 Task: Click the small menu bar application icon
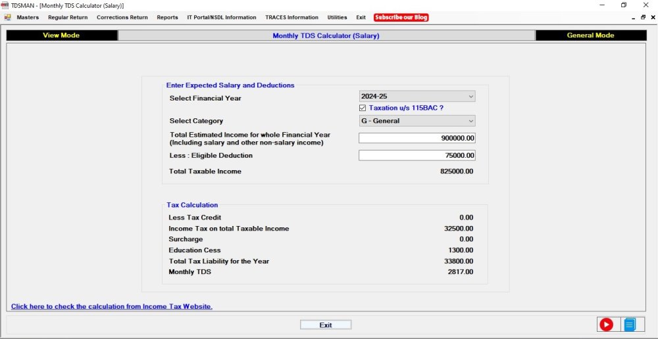coord(7,18)
